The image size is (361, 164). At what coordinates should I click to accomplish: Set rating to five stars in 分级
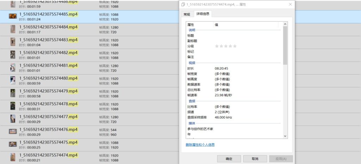[235, 46]
